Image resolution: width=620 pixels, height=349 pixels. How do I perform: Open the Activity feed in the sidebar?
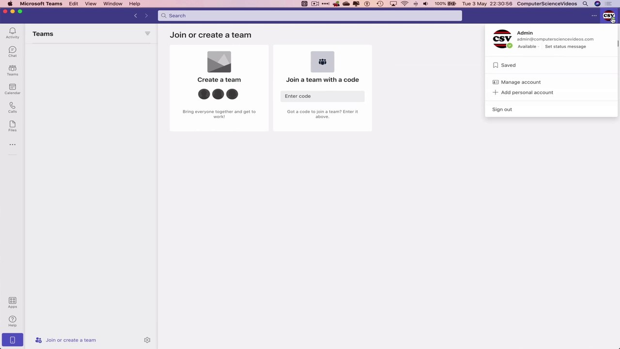(13, 33)
